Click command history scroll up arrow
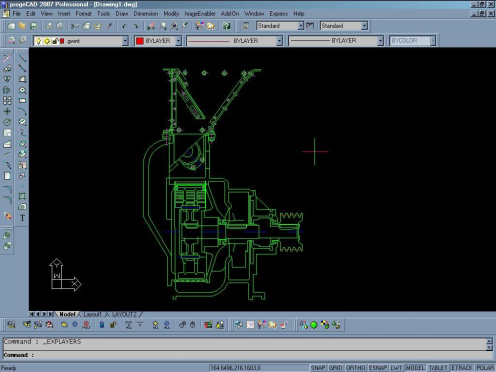Image resolution: width=496 pixels, height=372 pixels. (489, 341)
